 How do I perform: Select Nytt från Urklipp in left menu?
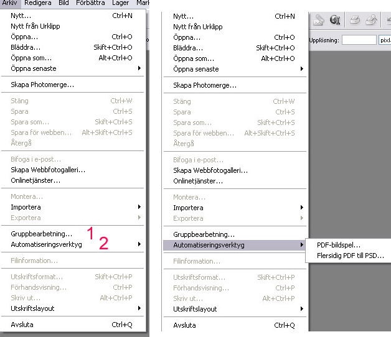pyautogui.click(x=73, y=26)
